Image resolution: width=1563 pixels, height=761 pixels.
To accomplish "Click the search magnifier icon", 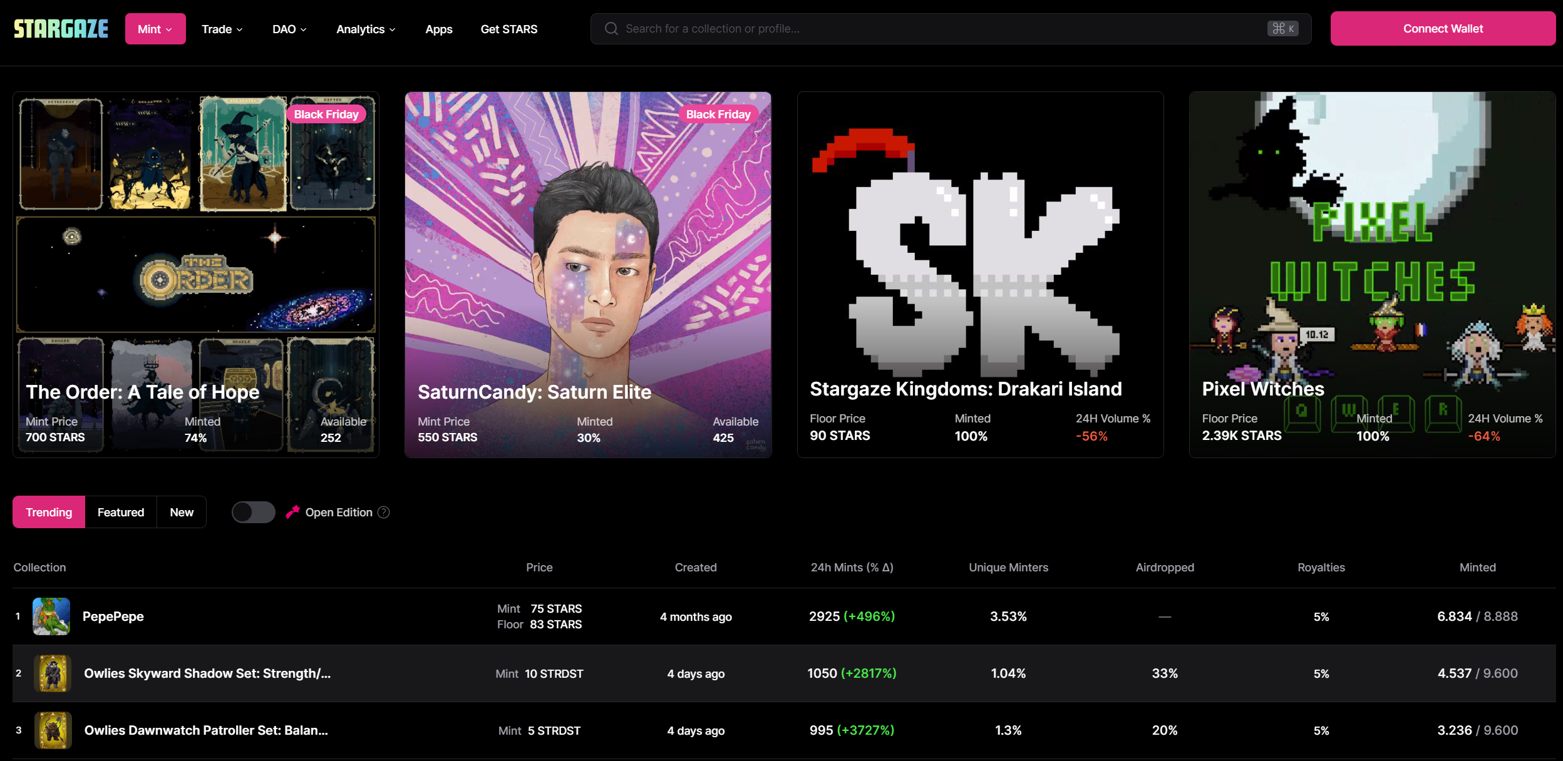I will (611, 29).
